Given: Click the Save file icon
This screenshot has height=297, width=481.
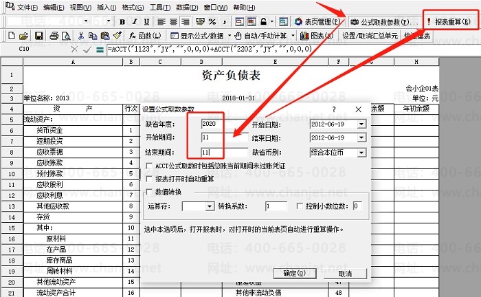Looking at the screenshot, I should [39, 36].
